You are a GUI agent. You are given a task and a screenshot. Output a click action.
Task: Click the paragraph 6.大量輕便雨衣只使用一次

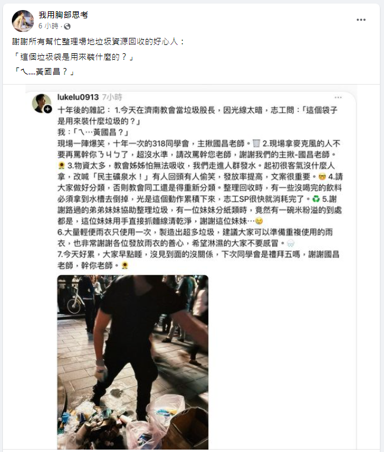click(195, 237)
